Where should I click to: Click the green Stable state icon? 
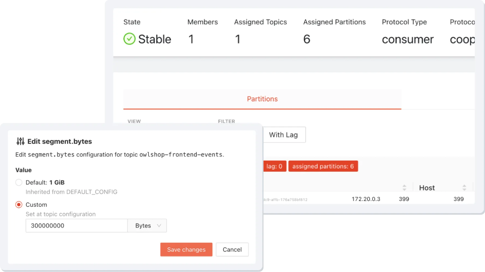(x=129, y=39)
